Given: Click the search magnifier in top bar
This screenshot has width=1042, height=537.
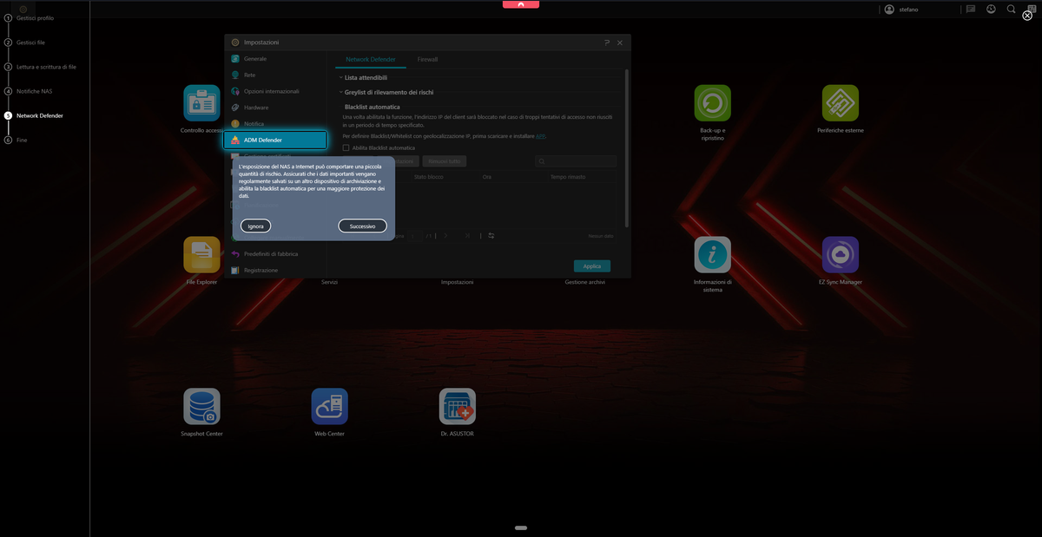Looking at the screenshot, I should pyautogui.click(x=1011, y=9).
